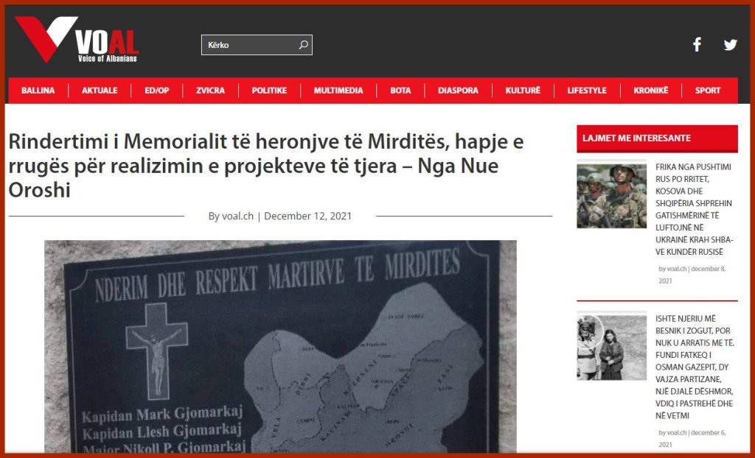The height and width of the screenshot is (458, 755).
Task: Open the Lifestyle menu item
Action: 587,91
